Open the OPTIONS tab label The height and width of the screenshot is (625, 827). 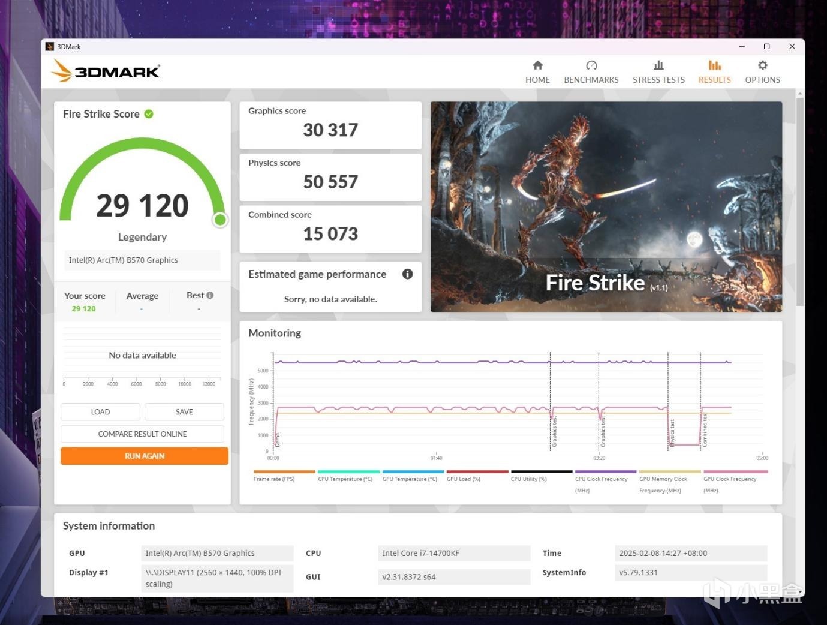point(763,80)
